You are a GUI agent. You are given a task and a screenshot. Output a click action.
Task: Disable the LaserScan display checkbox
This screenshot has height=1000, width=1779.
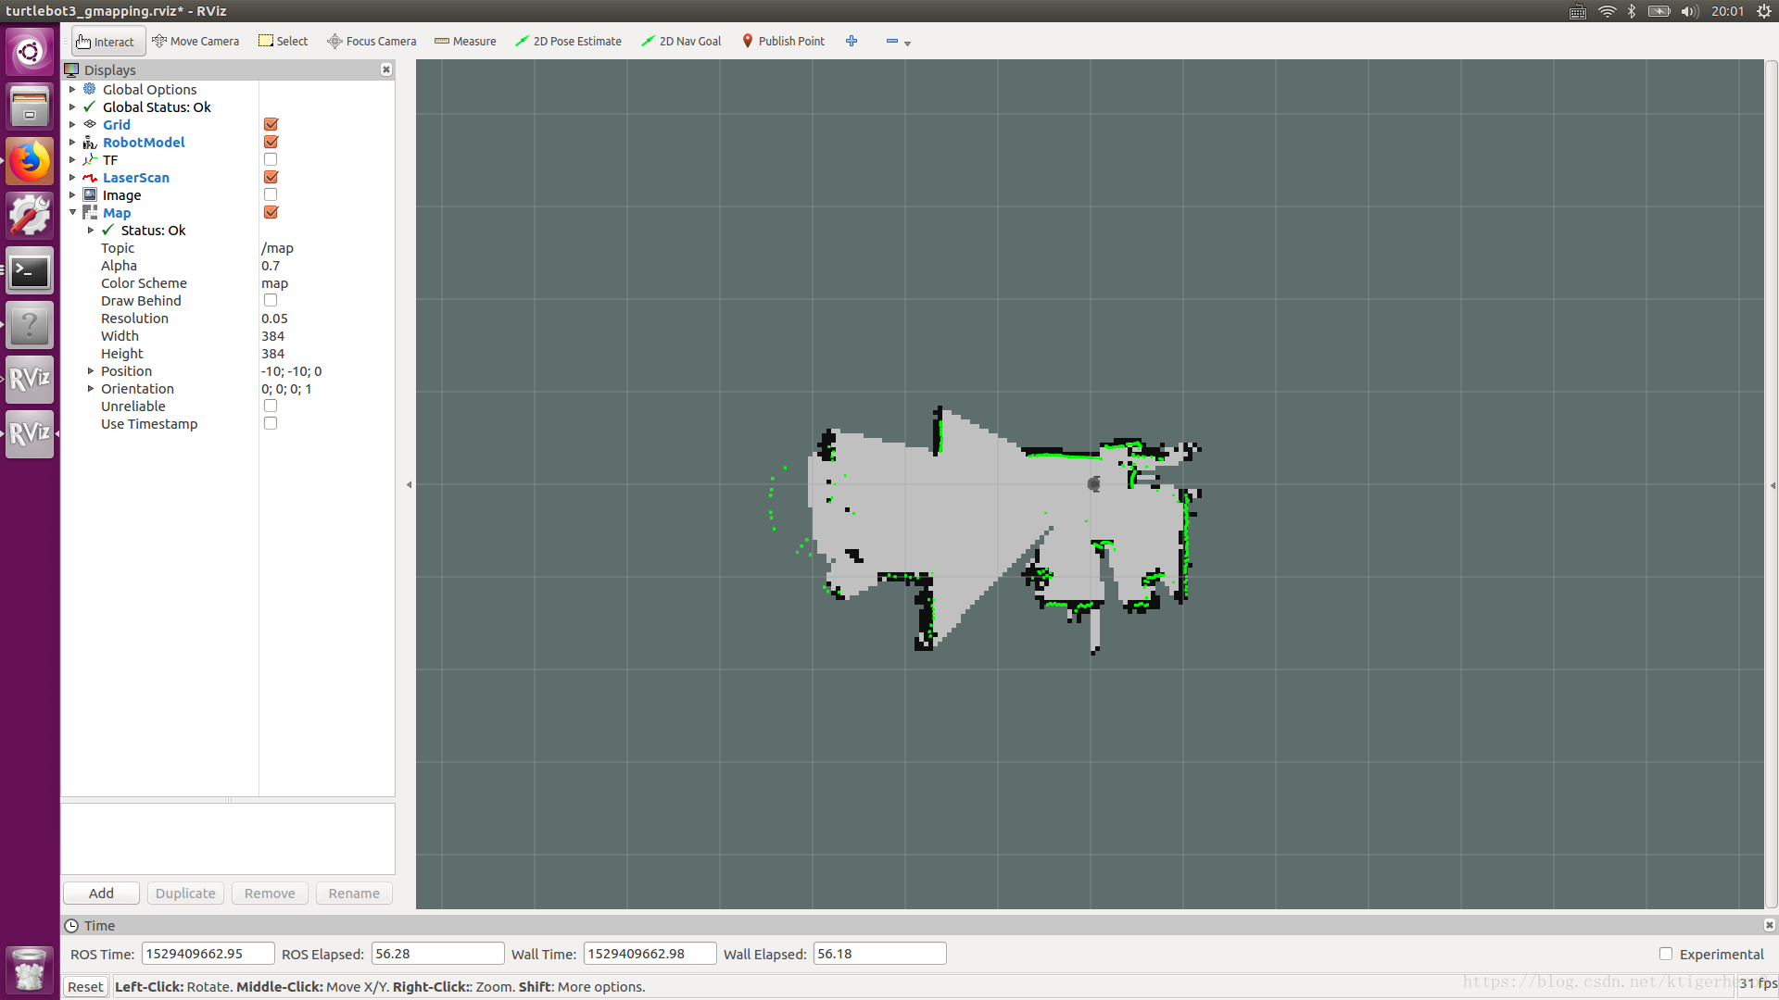271,178
